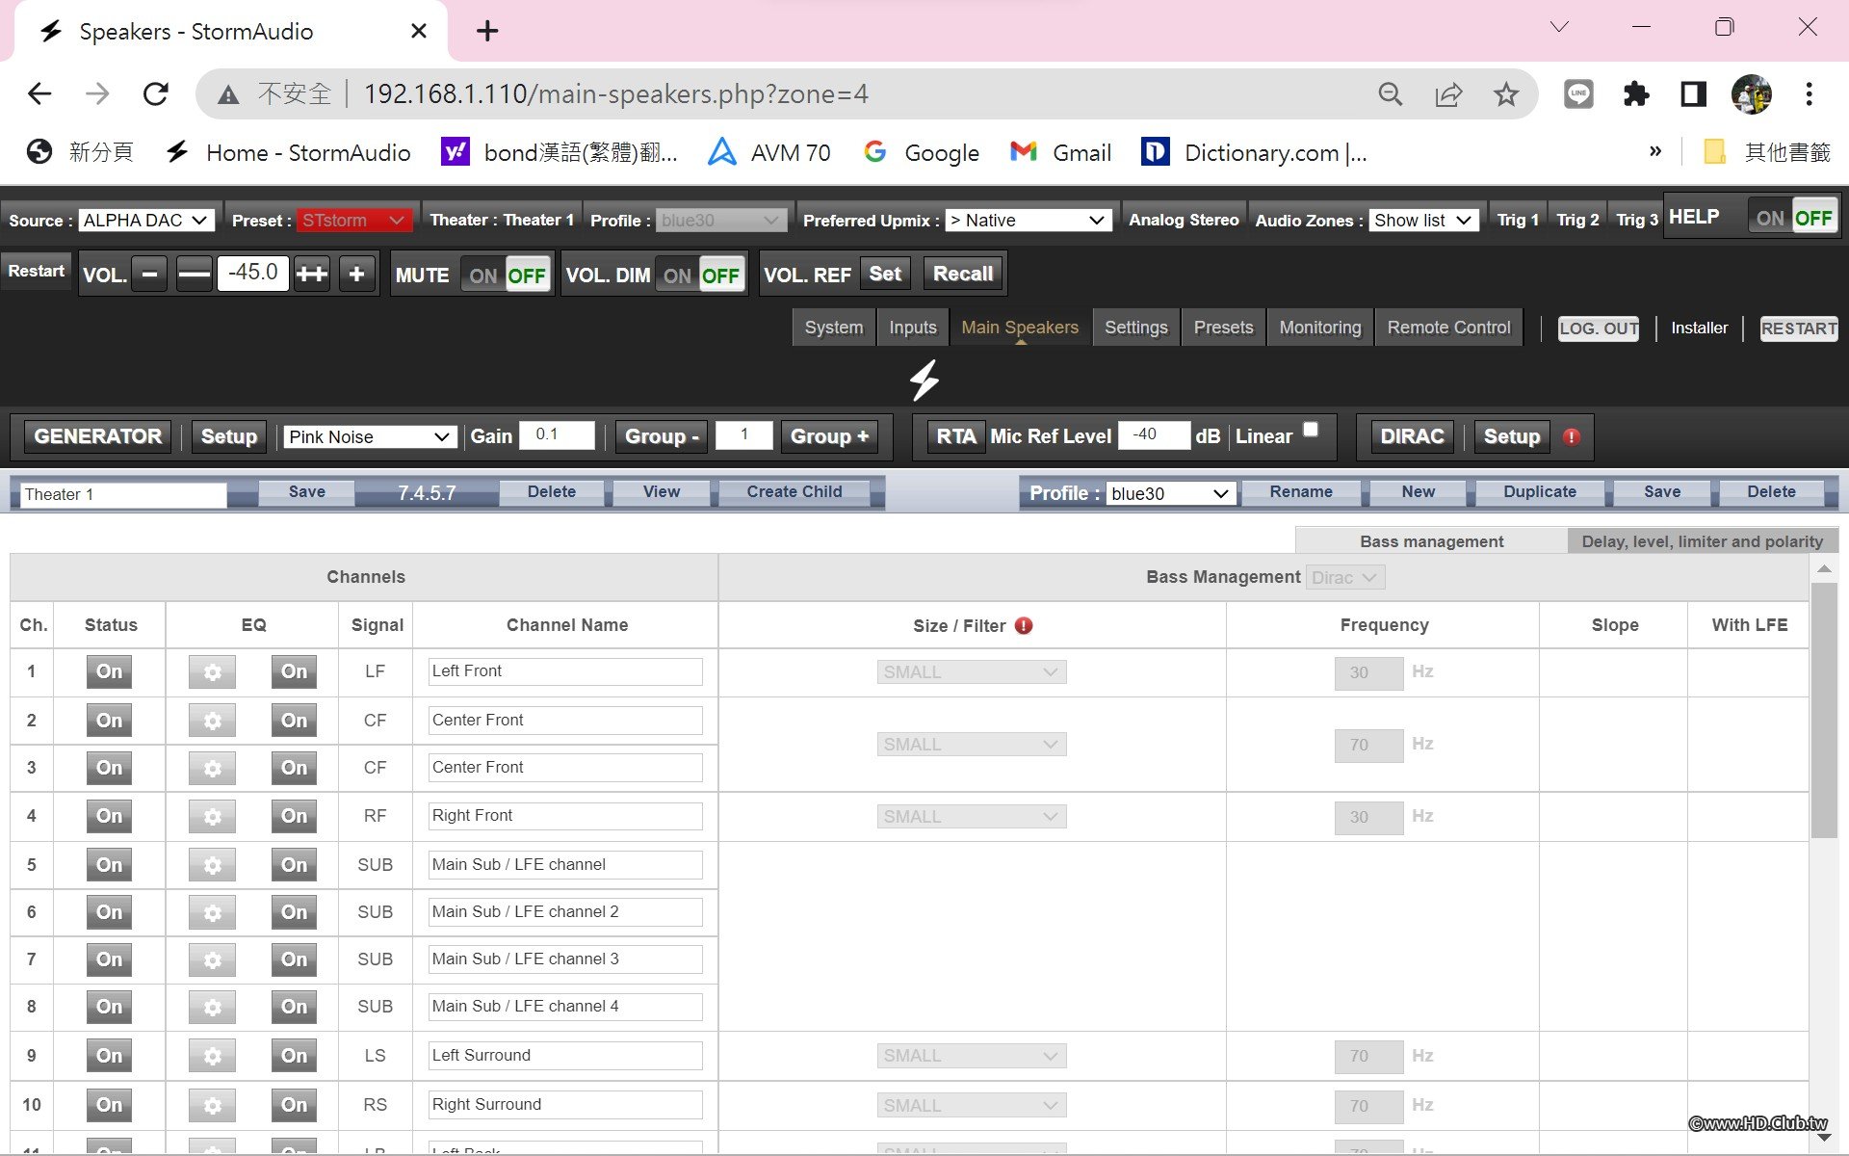Click the Size / Filter info alert icon
Screen dimensions: 1849x1156
(1024, 625)
